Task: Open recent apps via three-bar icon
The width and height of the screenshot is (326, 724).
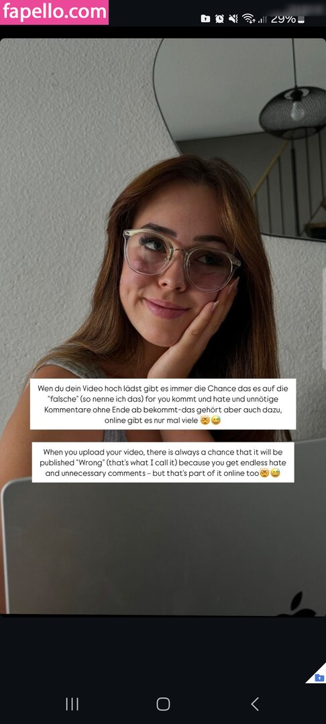Action: pos(72,704)
